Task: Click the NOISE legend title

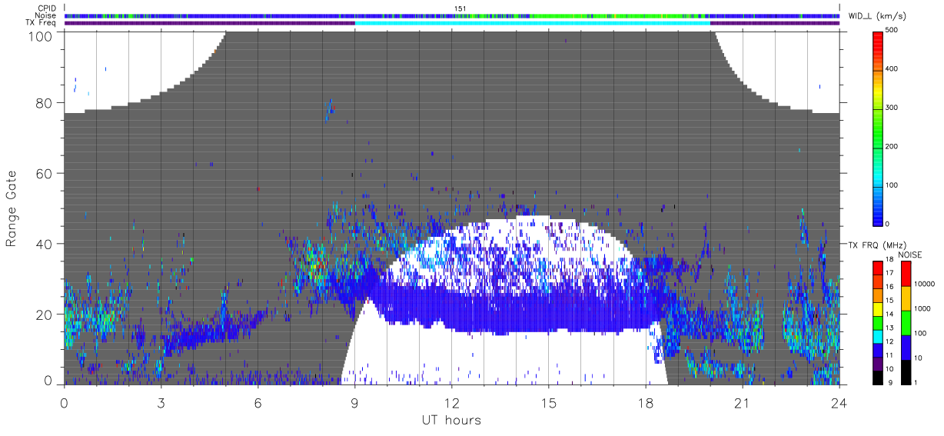Action: click(910, 255)
